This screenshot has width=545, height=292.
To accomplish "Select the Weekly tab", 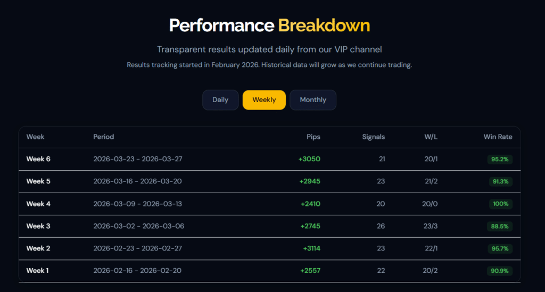I will pos(264,100).
